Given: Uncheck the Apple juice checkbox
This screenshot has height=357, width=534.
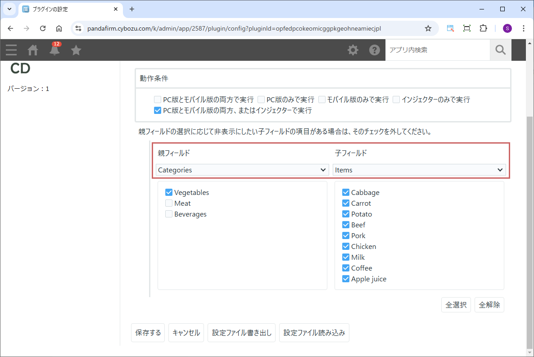Looking at the screenshot, I should (346, 279).
